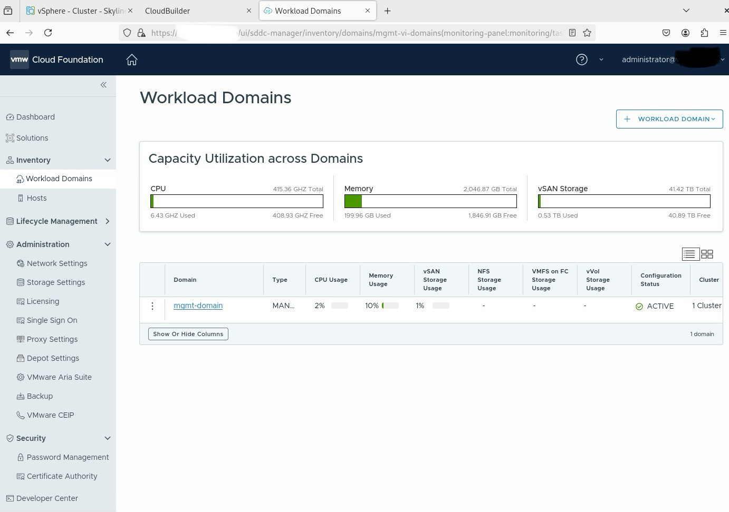Image resolution: width=729 pixels, height=512 pixels.
Task: Close the CloudBuilder tab
Action: 249,11
